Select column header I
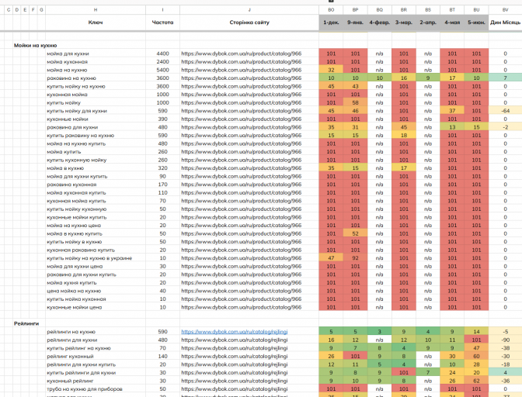This screenshot has height=397, width=522. click(x=162, y=10)
